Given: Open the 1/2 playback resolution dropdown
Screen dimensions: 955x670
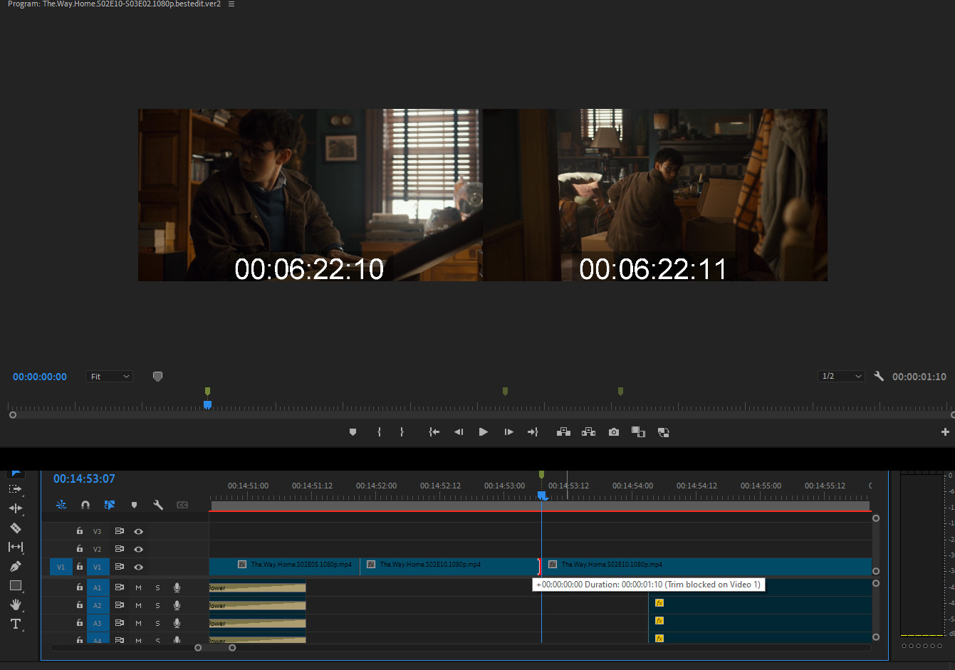Looking at the screenshot, I should tap(841, 376).
